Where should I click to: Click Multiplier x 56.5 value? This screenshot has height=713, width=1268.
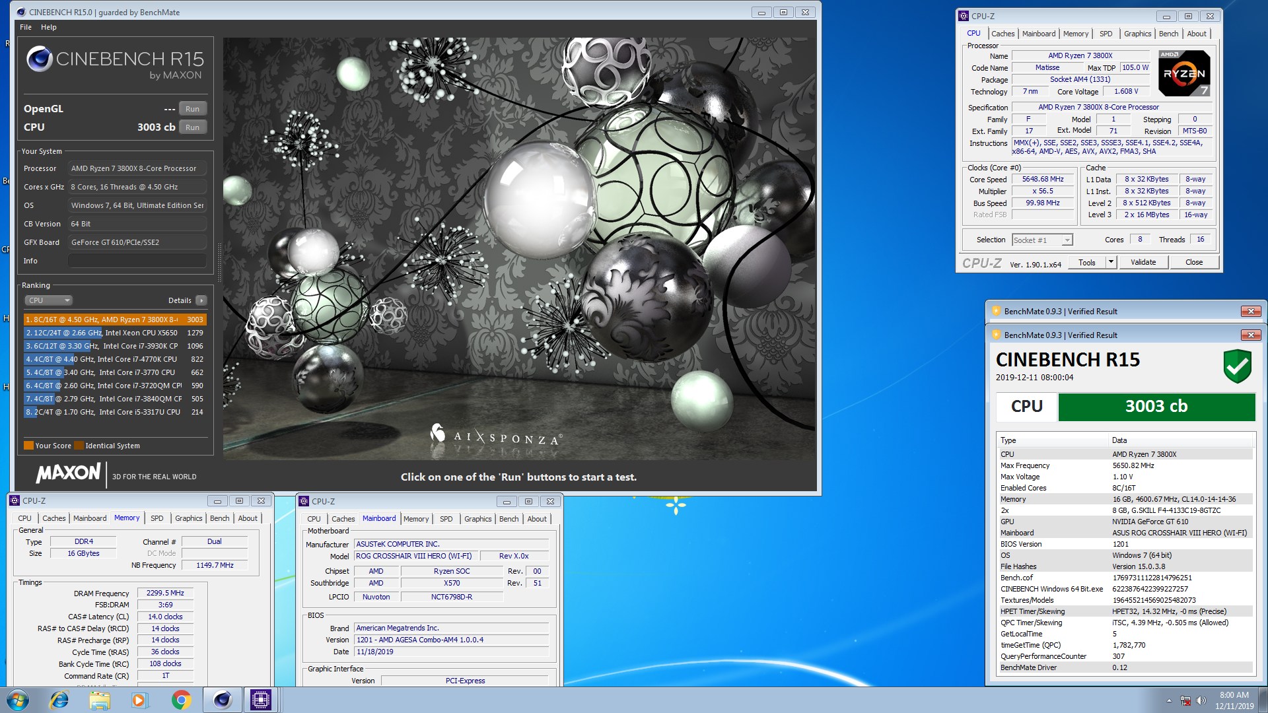pyautogui.click(x=1043, y=191)
